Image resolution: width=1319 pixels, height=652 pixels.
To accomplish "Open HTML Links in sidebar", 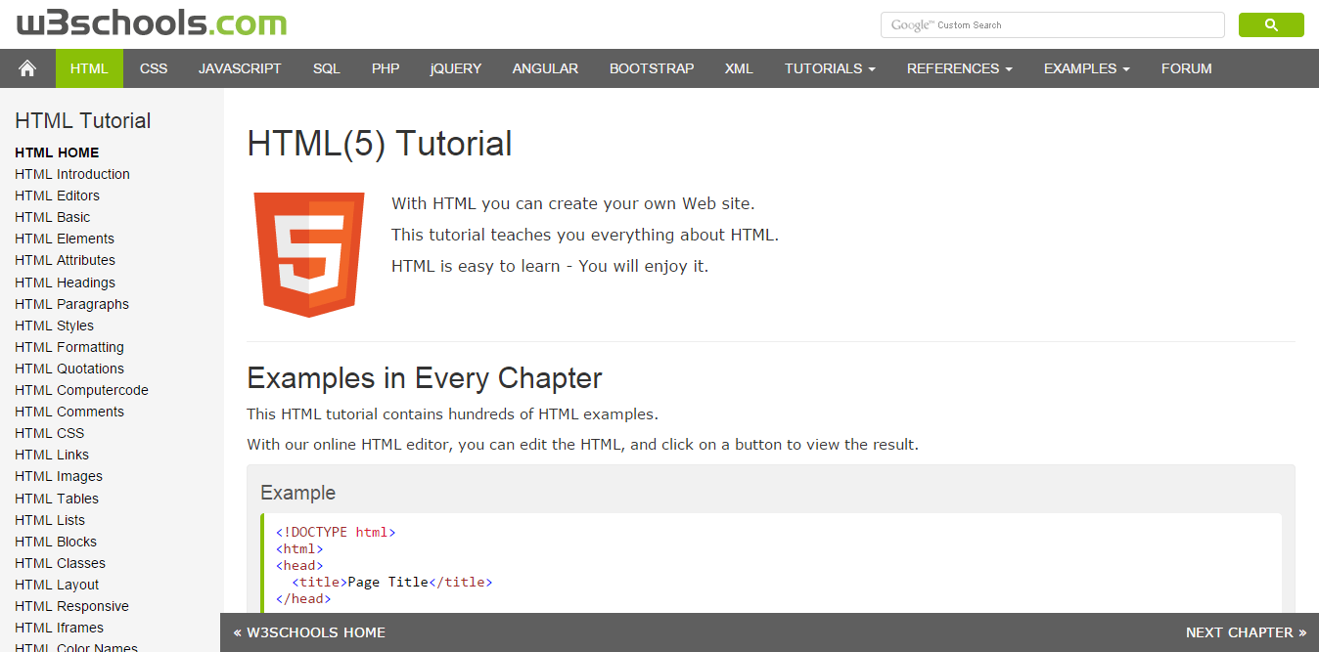I will 52,455.
